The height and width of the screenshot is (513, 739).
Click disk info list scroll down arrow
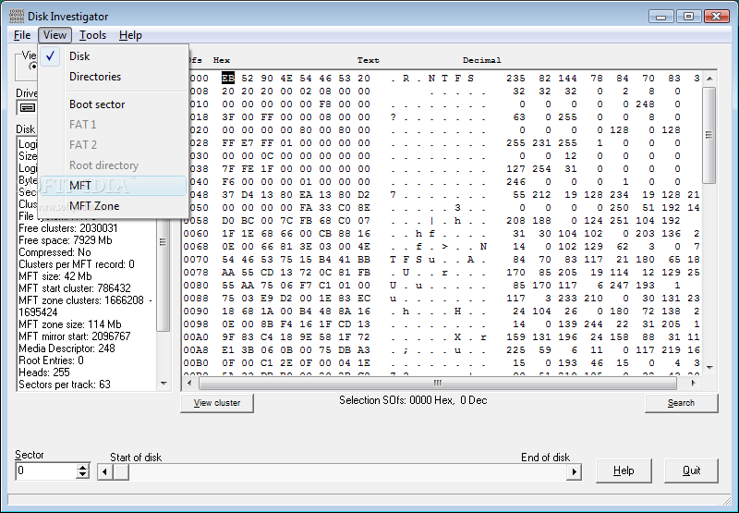tap(164, 384)
